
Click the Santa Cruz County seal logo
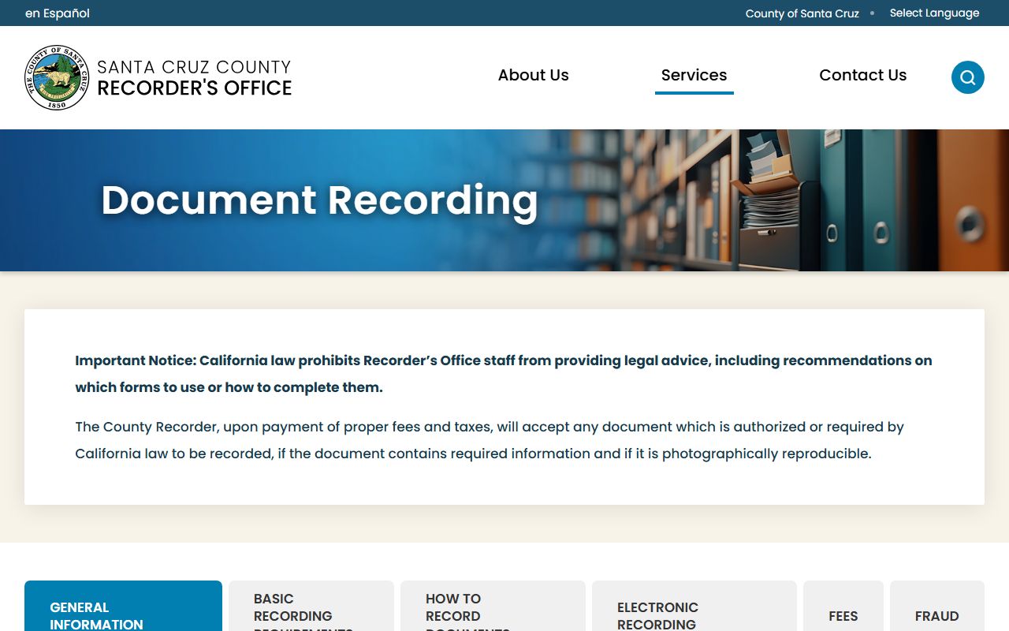(57, 77)
